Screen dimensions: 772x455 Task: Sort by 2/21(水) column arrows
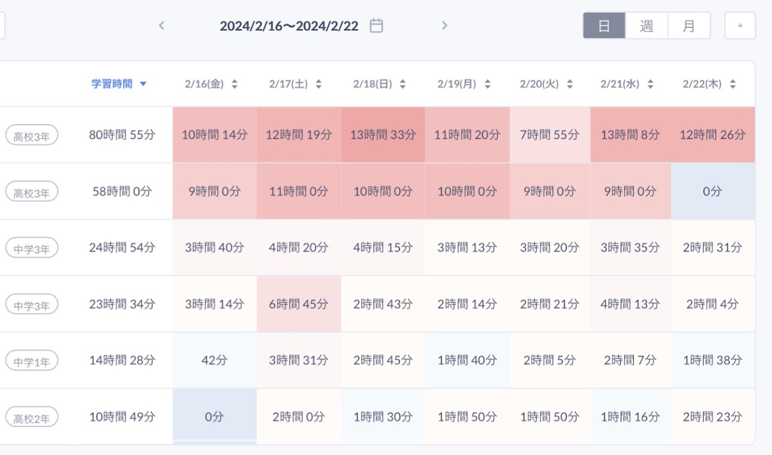pyautogui.click(x=650, y=84)
